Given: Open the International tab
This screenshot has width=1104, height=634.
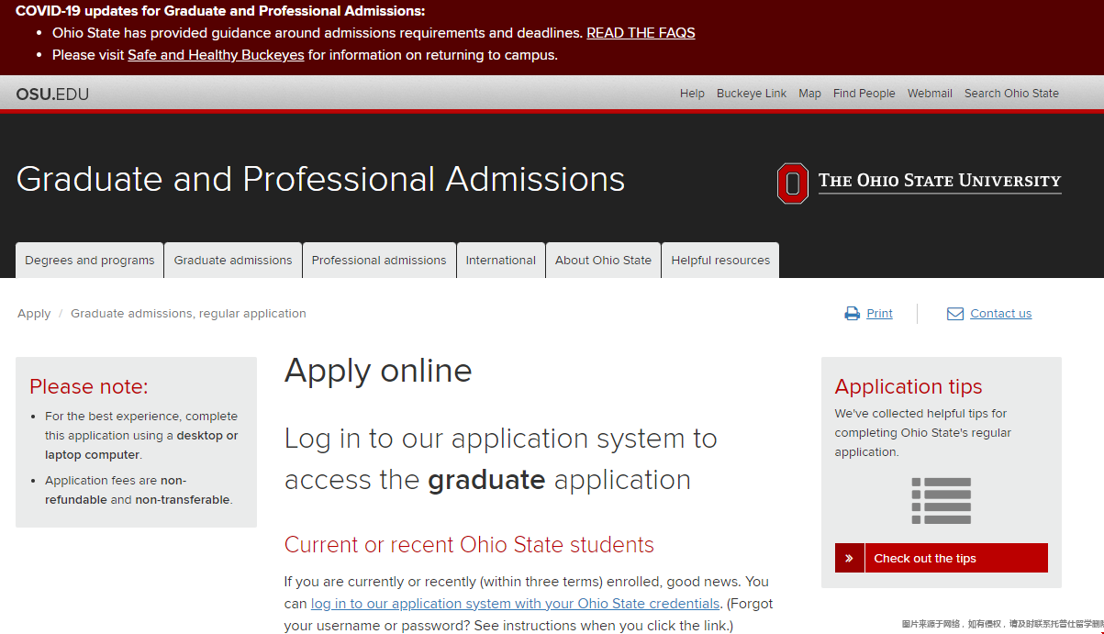Looking at the screenshot, I should point(501,260).
